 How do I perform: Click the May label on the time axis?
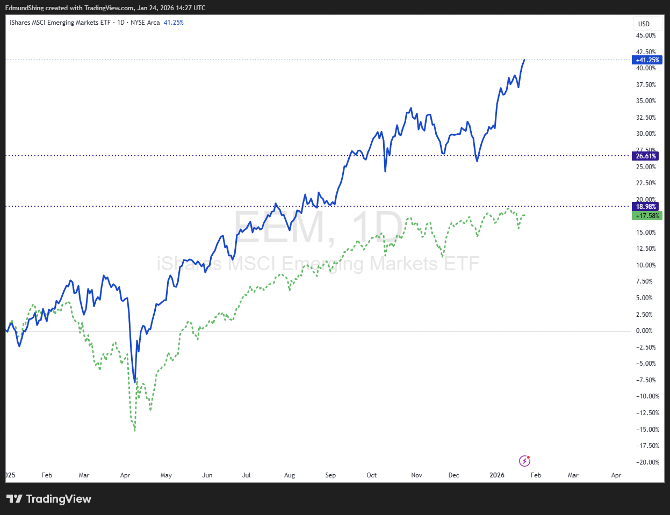coord(166,475)
